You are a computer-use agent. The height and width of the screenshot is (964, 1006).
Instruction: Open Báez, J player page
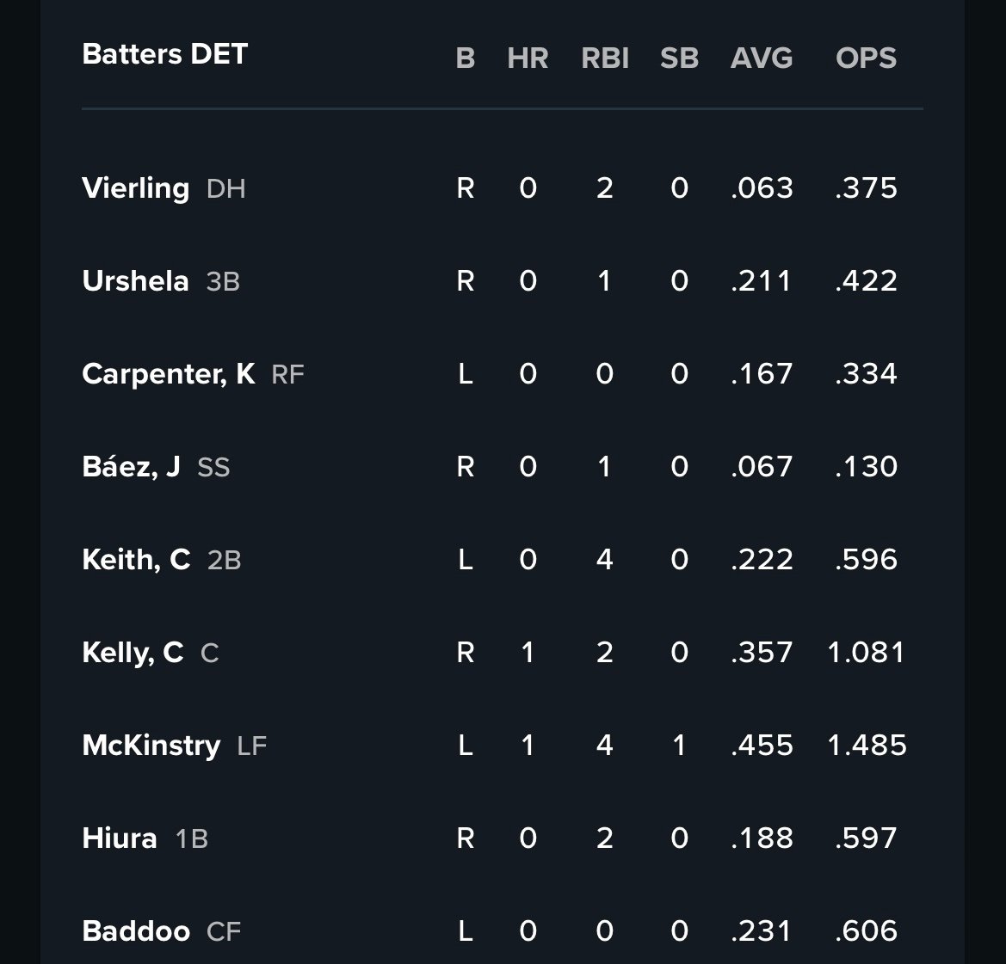point(131,467)
